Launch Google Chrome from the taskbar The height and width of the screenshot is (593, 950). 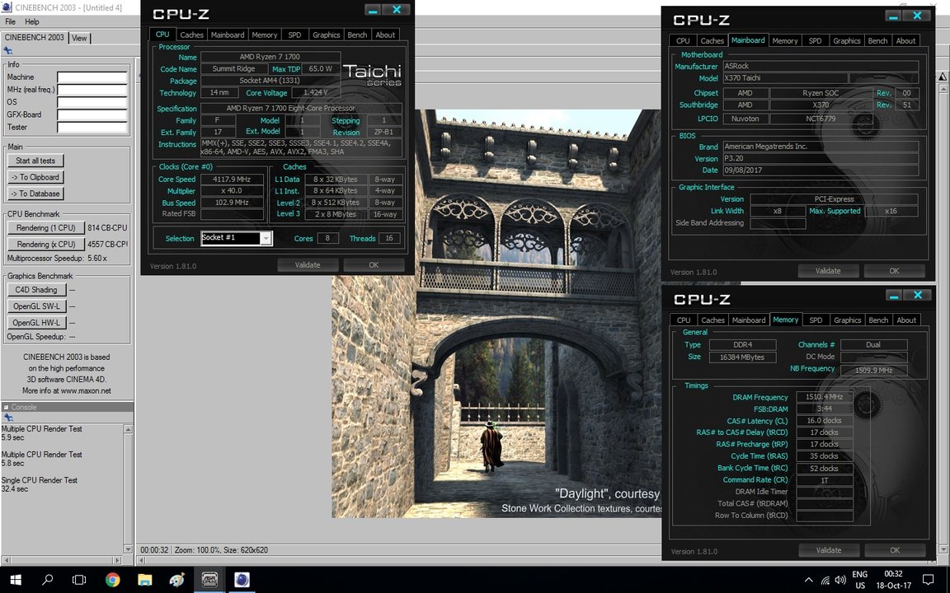pos(113,580)
